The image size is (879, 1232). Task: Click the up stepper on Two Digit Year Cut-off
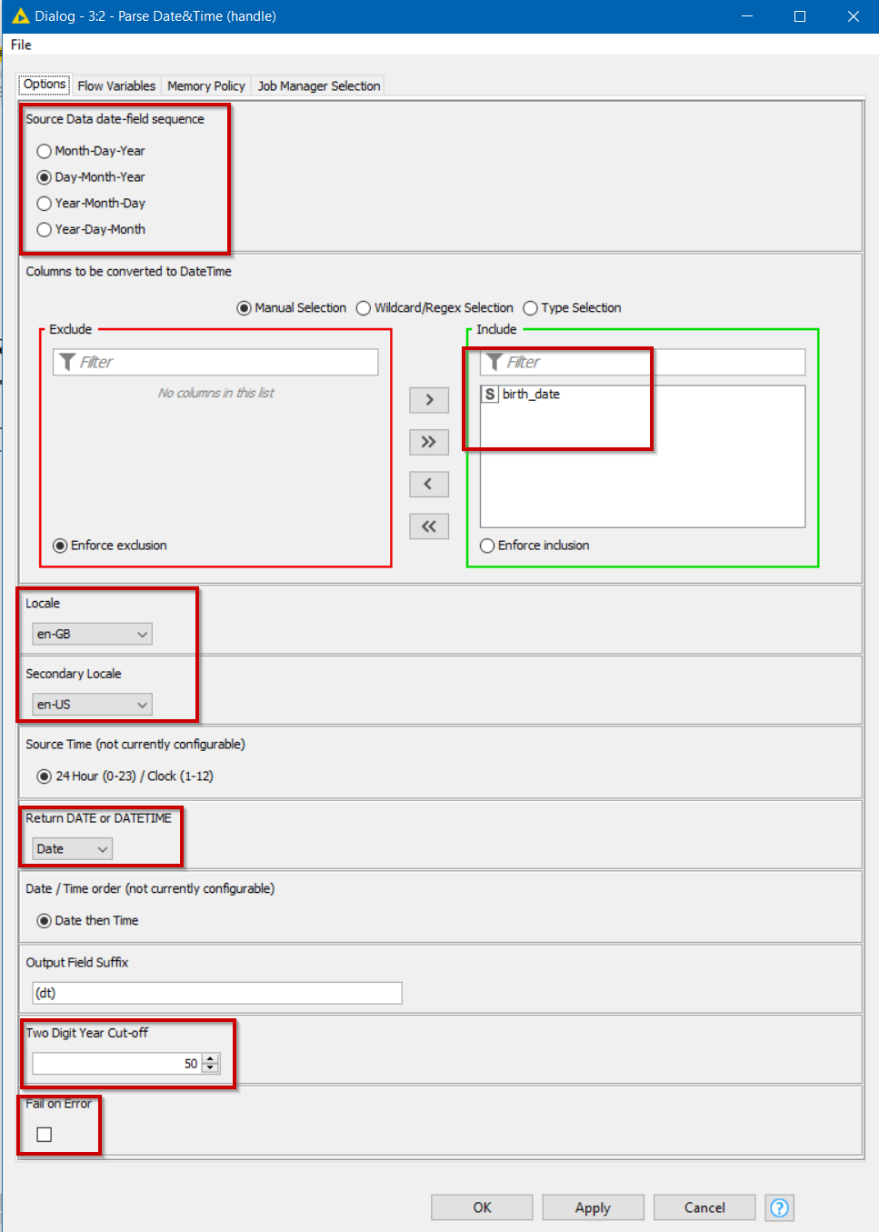coord(210,1058)
